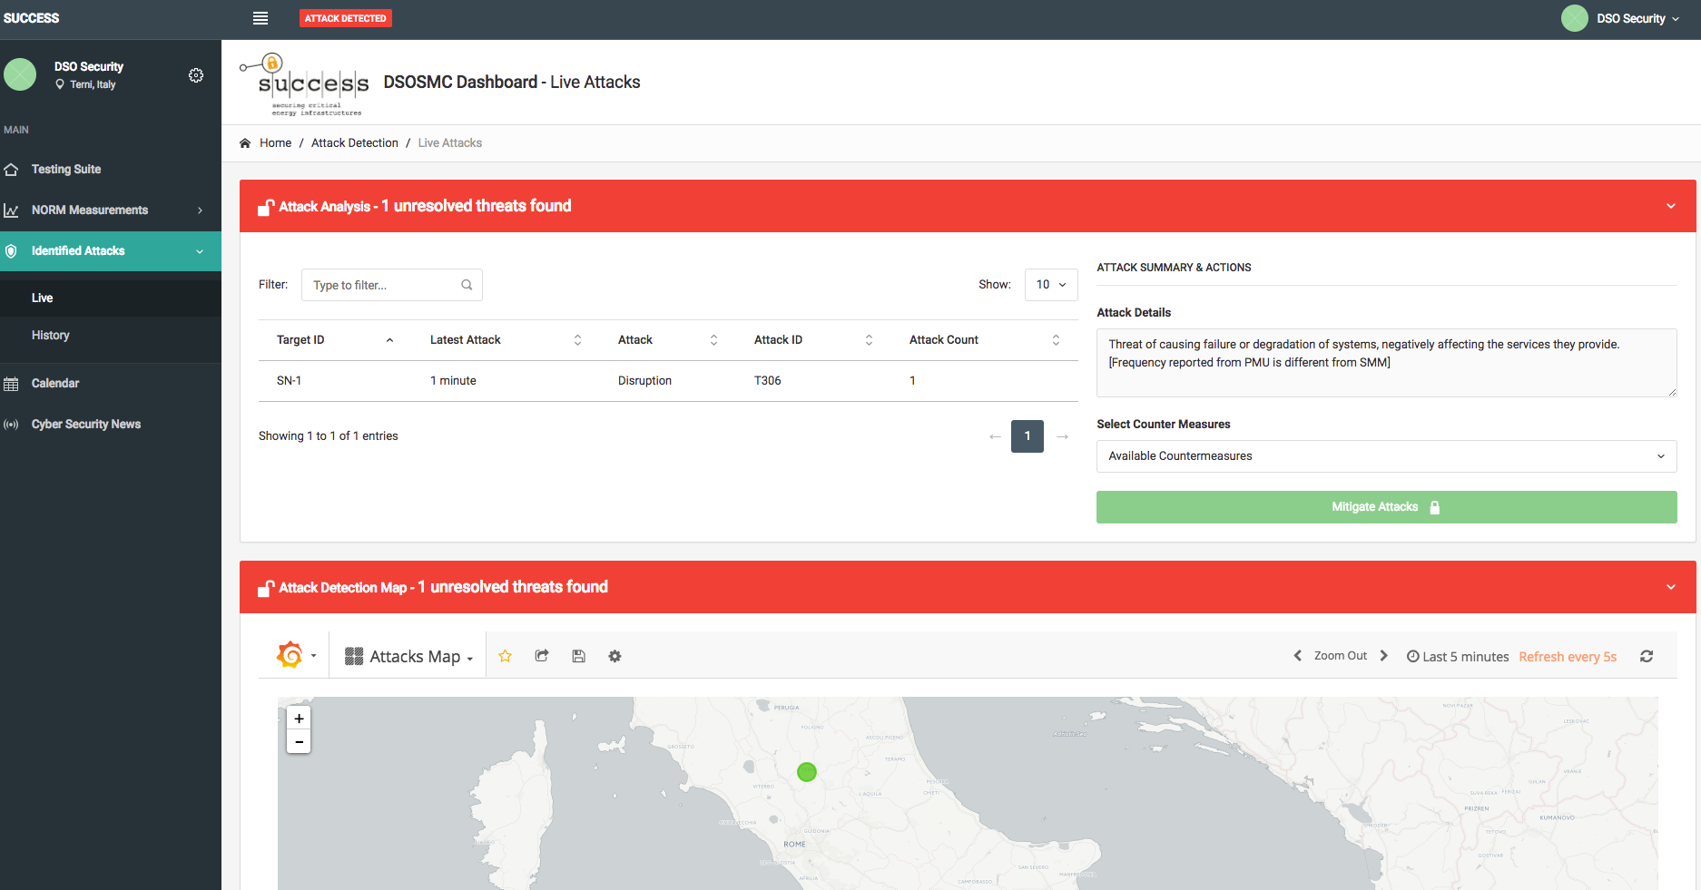The width and height of the screenshot is (1701, 890).
Task: Collapse the Attack Analysis panel
Action: (x=1670, y=206)
